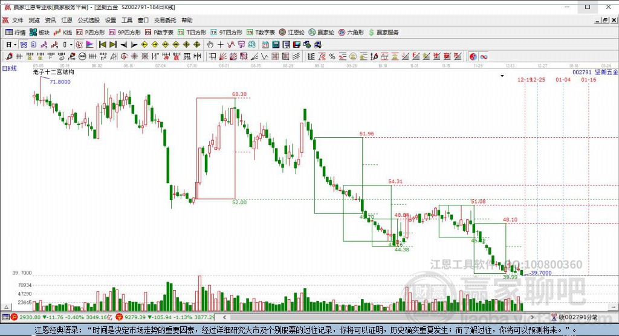This screenshot has height=336, width=619.
Task: Select the crosshair cursor tool
Action: point(220,45)
